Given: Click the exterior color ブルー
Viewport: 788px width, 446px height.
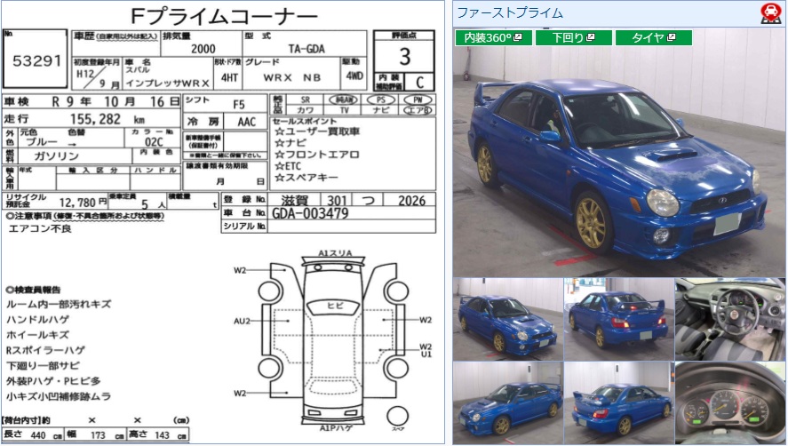Looking at the screenshot, I should click(43, 142).
